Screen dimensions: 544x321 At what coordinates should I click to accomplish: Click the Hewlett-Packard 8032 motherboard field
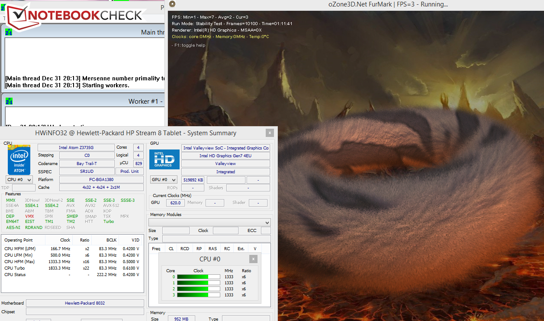coord(85,303)
